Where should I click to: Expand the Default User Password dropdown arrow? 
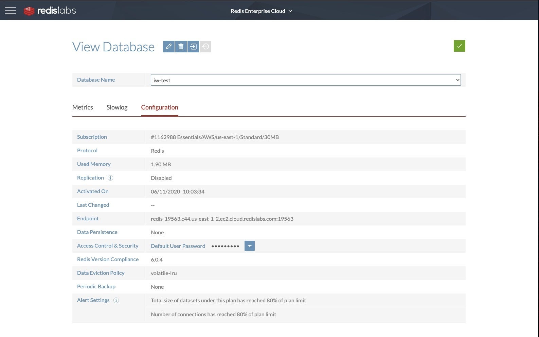pyautogui.click(x=250, y=246)
